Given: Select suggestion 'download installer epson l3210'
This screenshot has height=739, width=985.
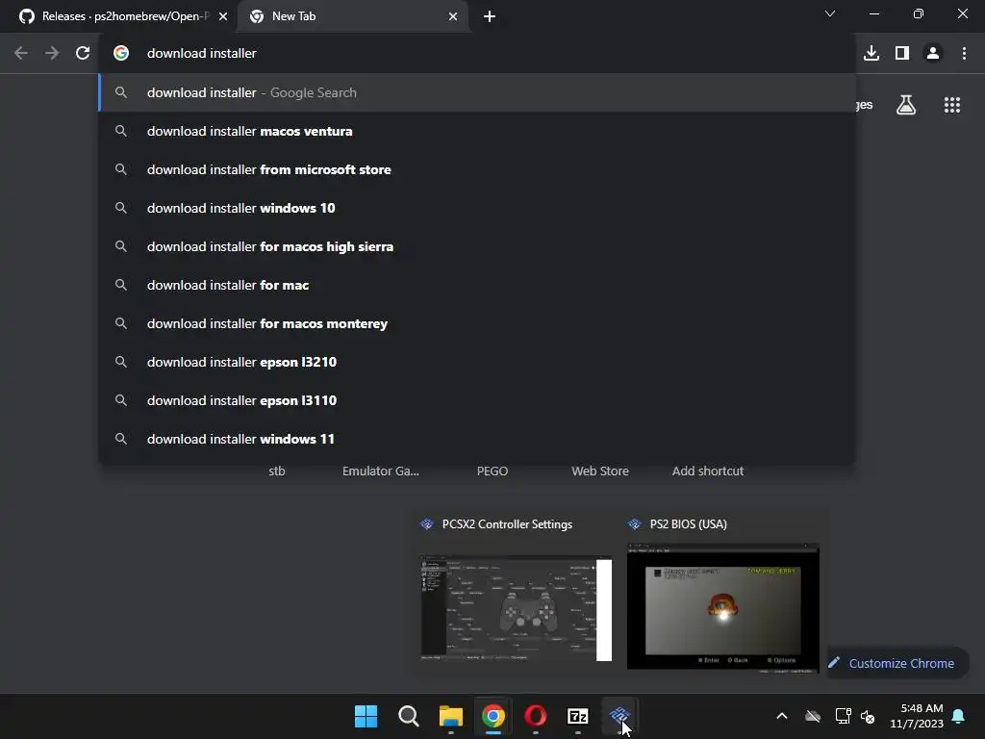Looking at the screenshot, I should point(477,362).
